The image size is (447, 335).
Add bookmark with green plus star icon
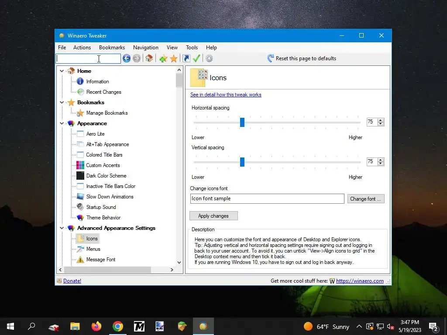[x=163, y=58]
